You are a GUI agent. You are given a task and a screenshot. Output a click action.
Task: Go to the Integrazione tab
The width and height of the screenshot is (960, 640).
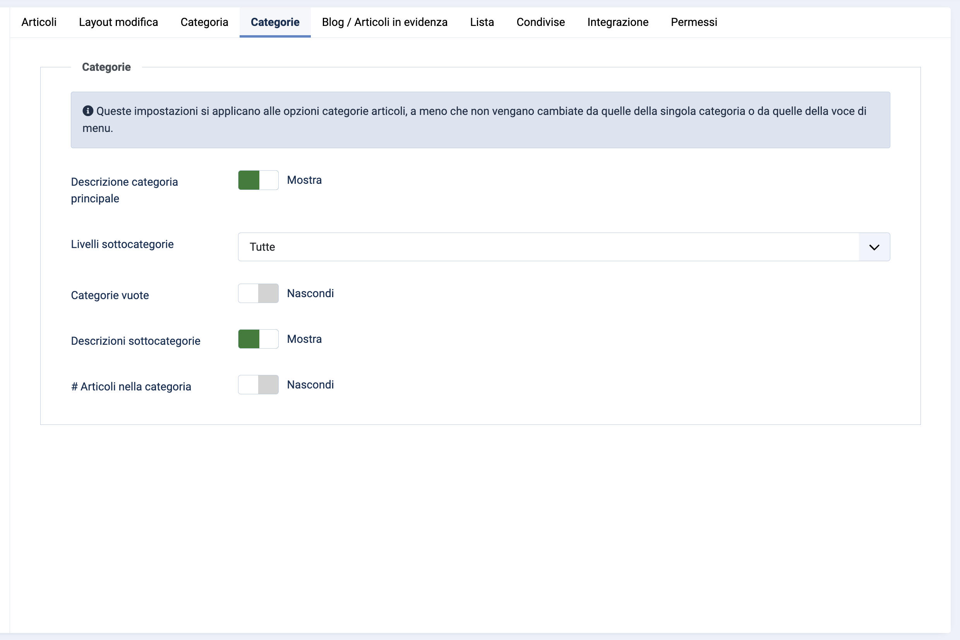tap(618, 22)
